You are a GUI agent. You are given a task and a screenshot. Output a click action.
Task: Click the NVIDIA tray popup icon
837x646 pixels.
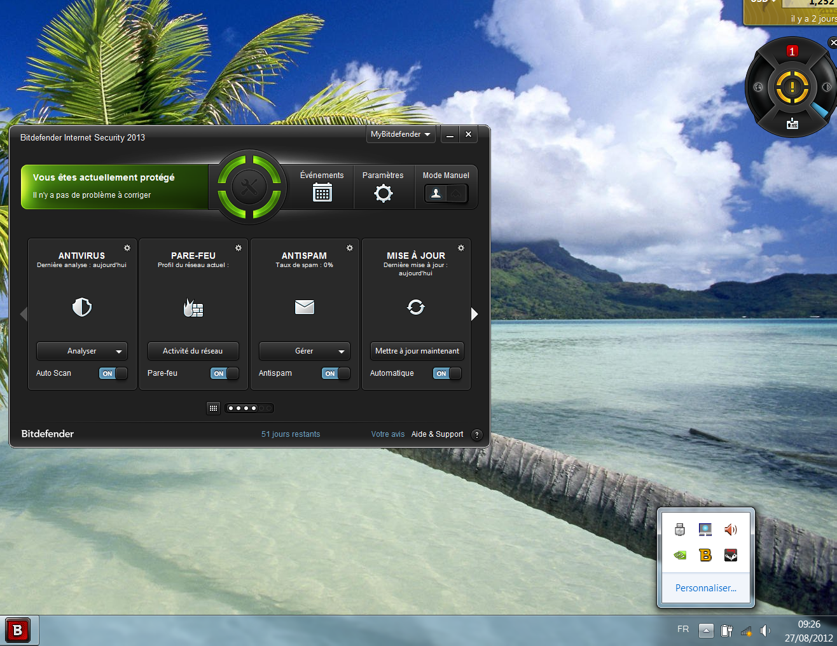tap(680, 555)
